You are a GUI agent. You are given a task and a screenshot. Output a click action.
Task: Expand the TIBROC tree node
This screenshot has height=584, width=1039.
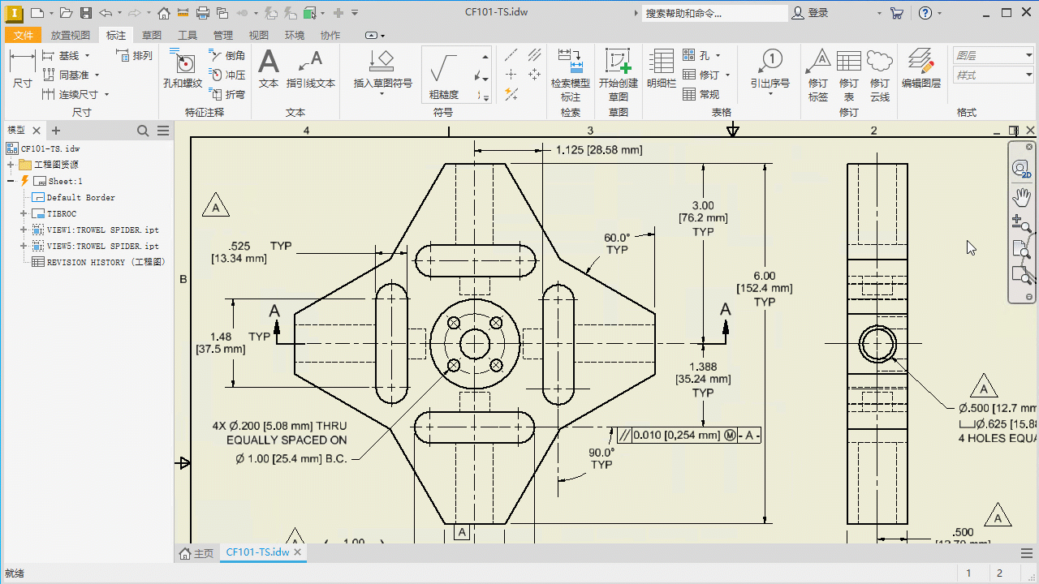(x=24, y=213)
